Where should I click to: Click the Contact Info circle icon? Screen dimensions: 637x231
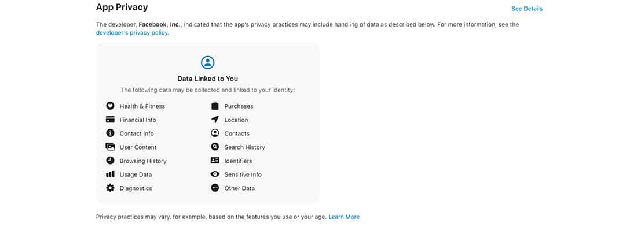[x=110, y=133]
